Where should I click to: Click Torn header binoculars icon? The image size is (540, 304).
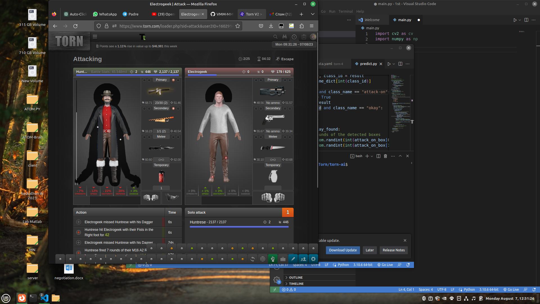(285, 37)
